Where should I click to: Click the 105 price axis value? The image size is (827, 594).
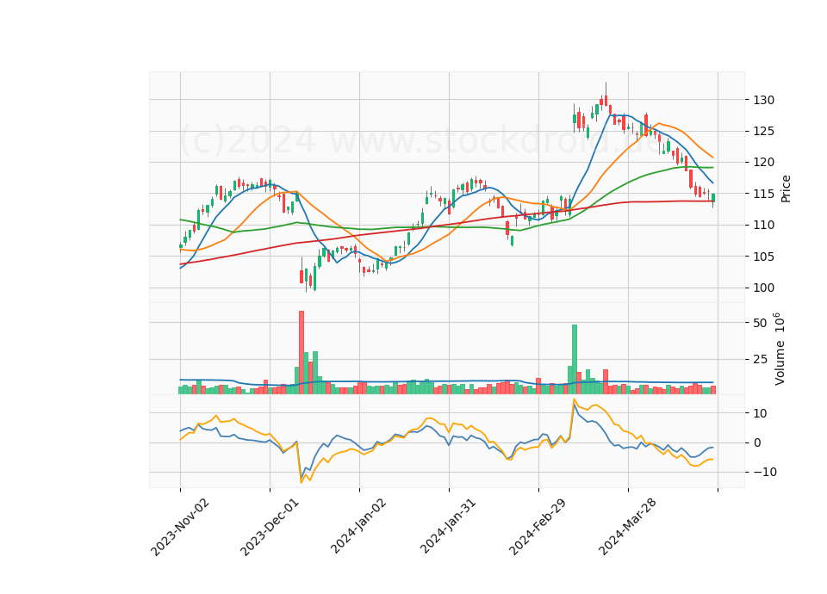tap(764, 257)
